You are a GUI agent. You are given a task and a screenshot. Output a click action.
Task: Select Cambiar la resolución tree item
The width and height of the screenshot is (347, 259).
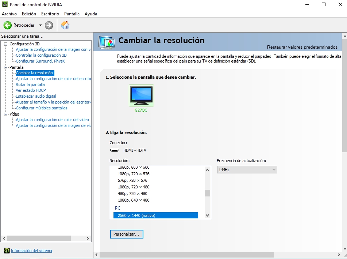[35, 73]
